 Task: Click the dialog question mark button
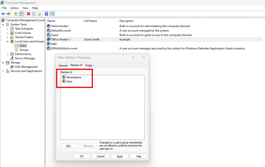[133, 58]
